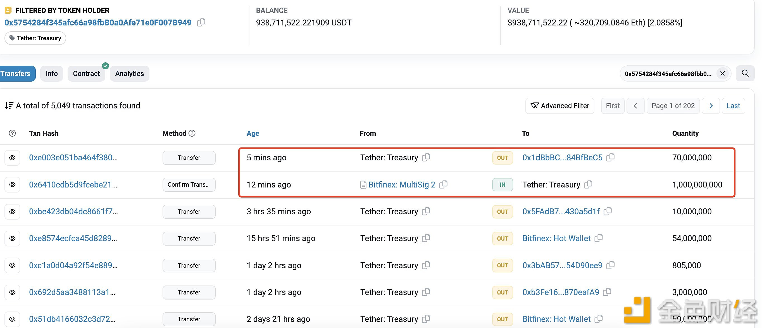Clear the 0x5754284f address filter
Image resolution: width=762 pixels, height=328 pixels.
click(x=722, y=73)
